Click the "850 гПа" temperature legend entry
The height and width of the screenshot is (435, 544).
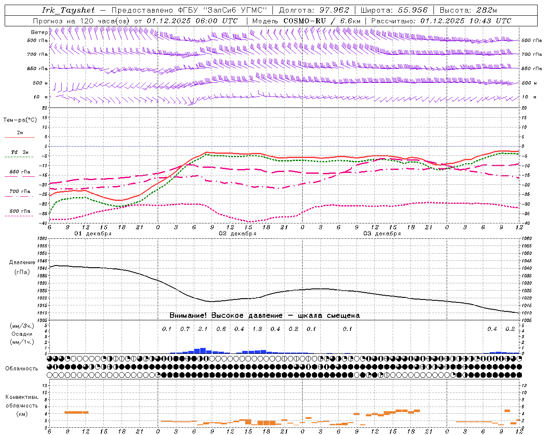(20, 172)
